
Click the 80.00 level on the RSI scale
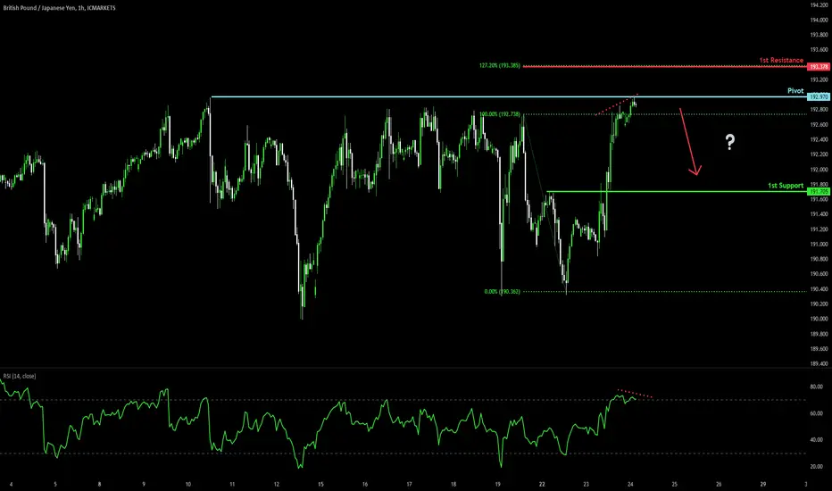816,387
